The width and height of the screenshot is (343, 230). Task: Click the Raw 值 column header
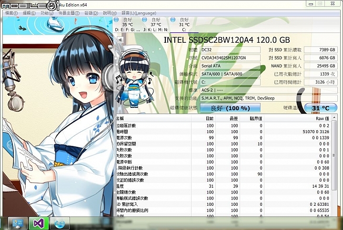tap(298, 118)
